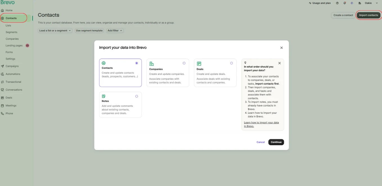382x186 pixels.
Task: Click the dialog title Import your data into Brevo
Action: pyautogui.click(x=123, y=48)
